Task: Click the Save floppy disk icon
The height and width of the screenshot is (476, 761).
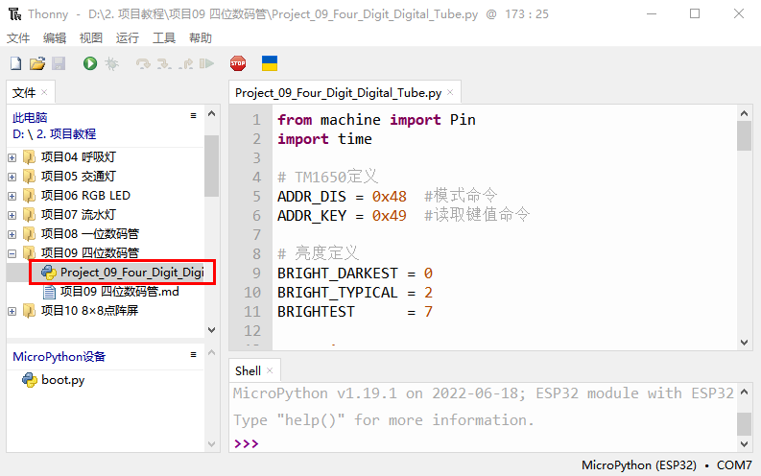Action: 58,63
